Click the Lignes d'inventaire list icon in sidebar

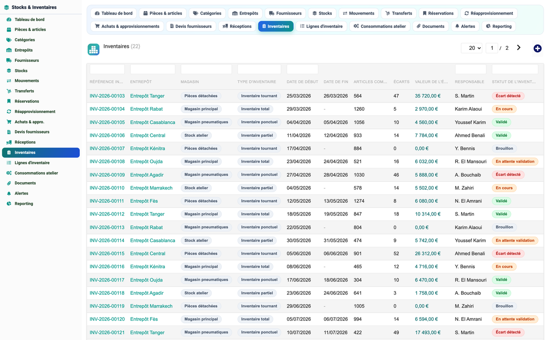click(9, 163)
